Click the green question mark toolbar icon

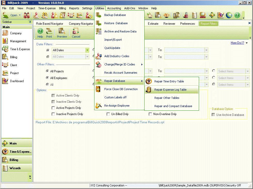(237, 15)
